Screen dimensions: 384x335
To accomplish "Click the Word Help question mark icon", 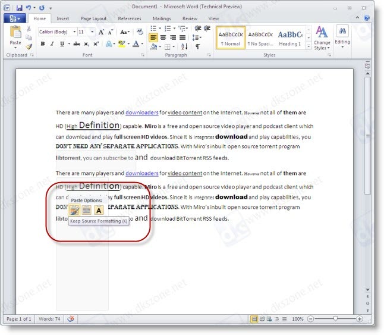I will click(x=367, y=18).
